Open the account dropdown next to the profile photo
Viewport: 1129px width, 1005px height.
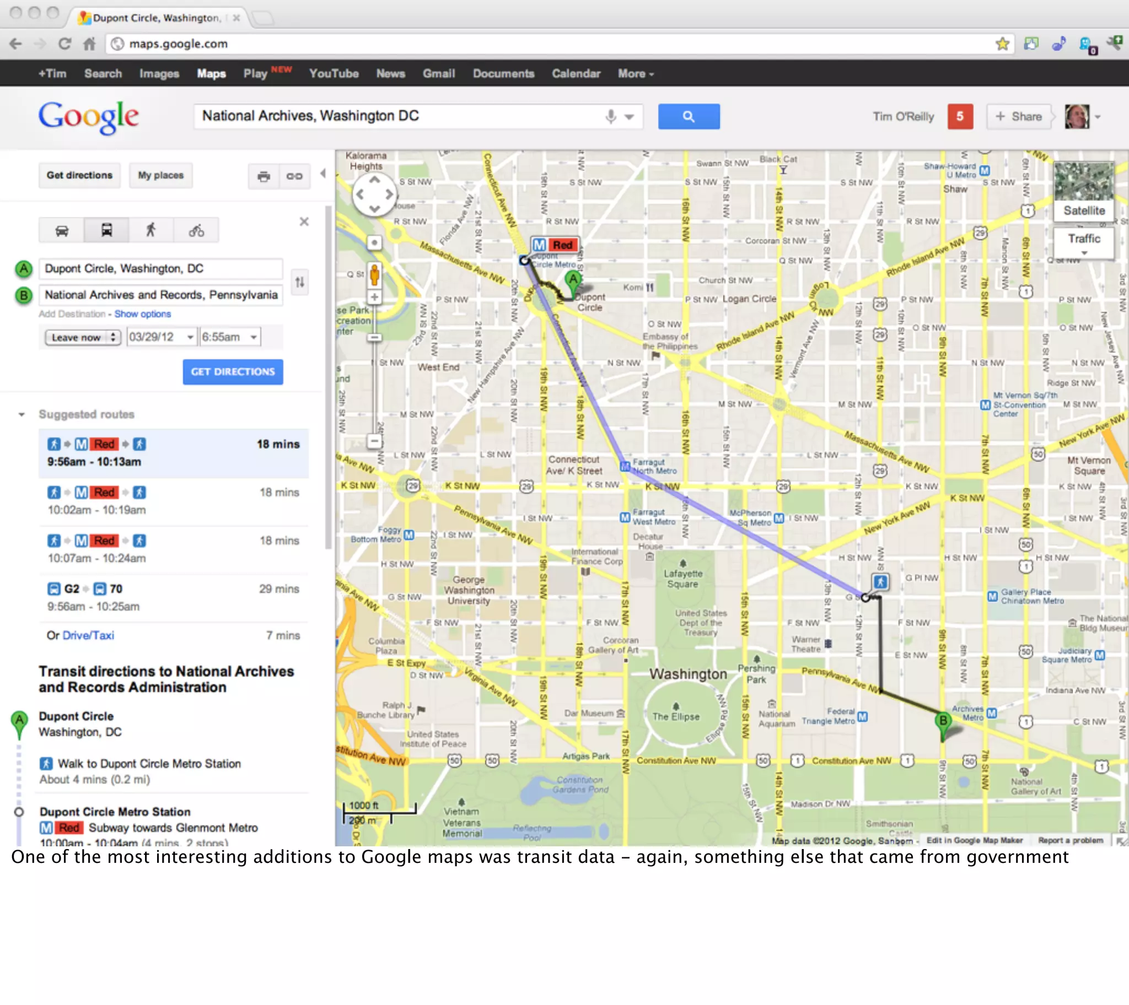[1098, 116]
